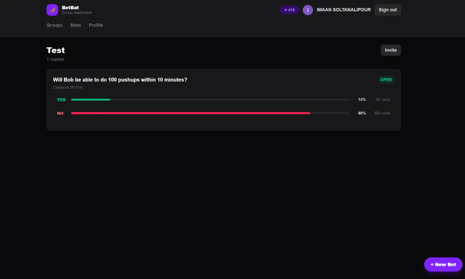Click the '1 market' count text

pyautogui.click(x=55, y=59)
